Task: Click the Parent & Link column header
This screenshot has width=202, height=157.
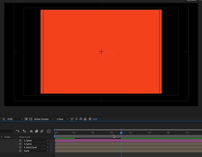Action: pos(25,137)
